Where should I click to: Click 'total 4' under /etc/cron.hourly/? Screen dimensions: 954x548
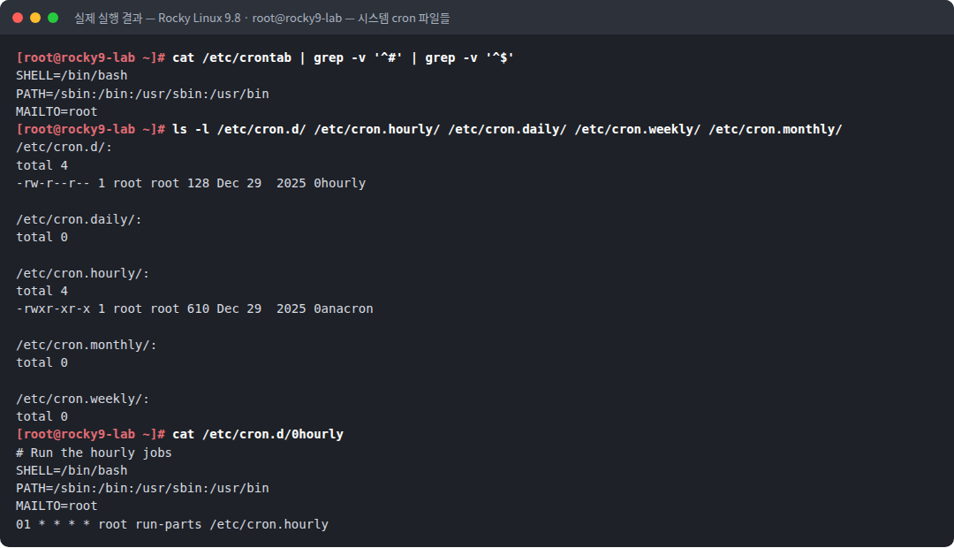pyautogui.click(x=42, y=291)
